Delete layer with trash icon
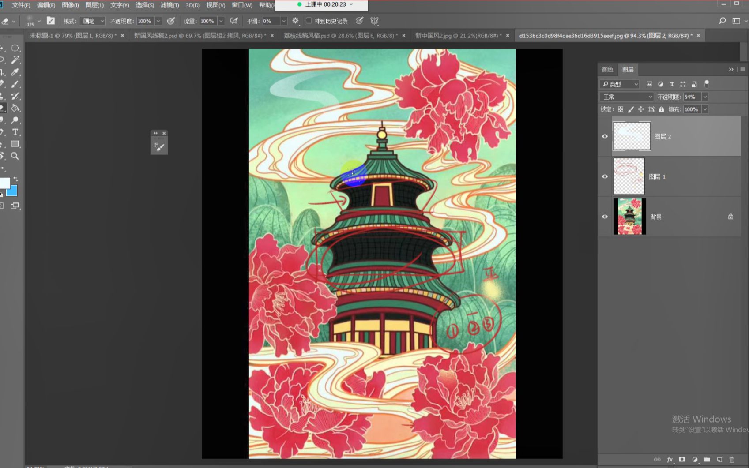Screen dimensions: 749x468 click(732, 459)
